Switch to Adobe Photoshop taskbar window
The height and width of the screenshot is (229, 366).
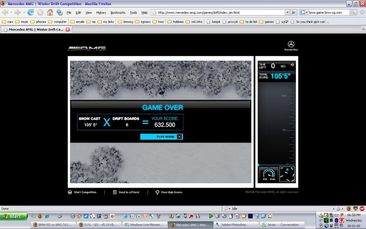[x=237, y=225]
